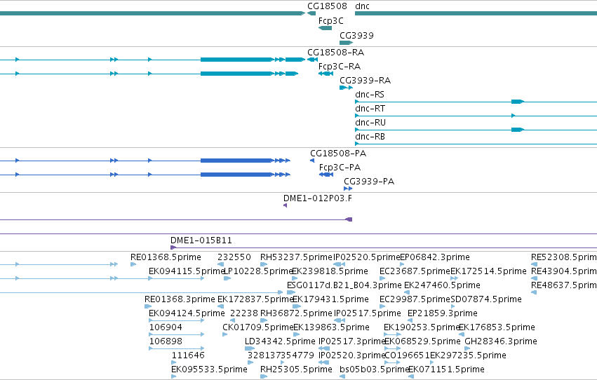
Task: Select EST EK297235.5prime
Action: point(468,356)
